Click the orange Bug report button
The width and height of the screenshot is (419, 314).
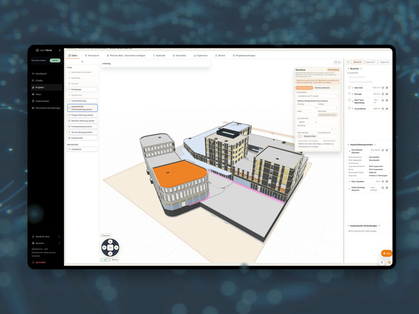click(x=386, y=253)
